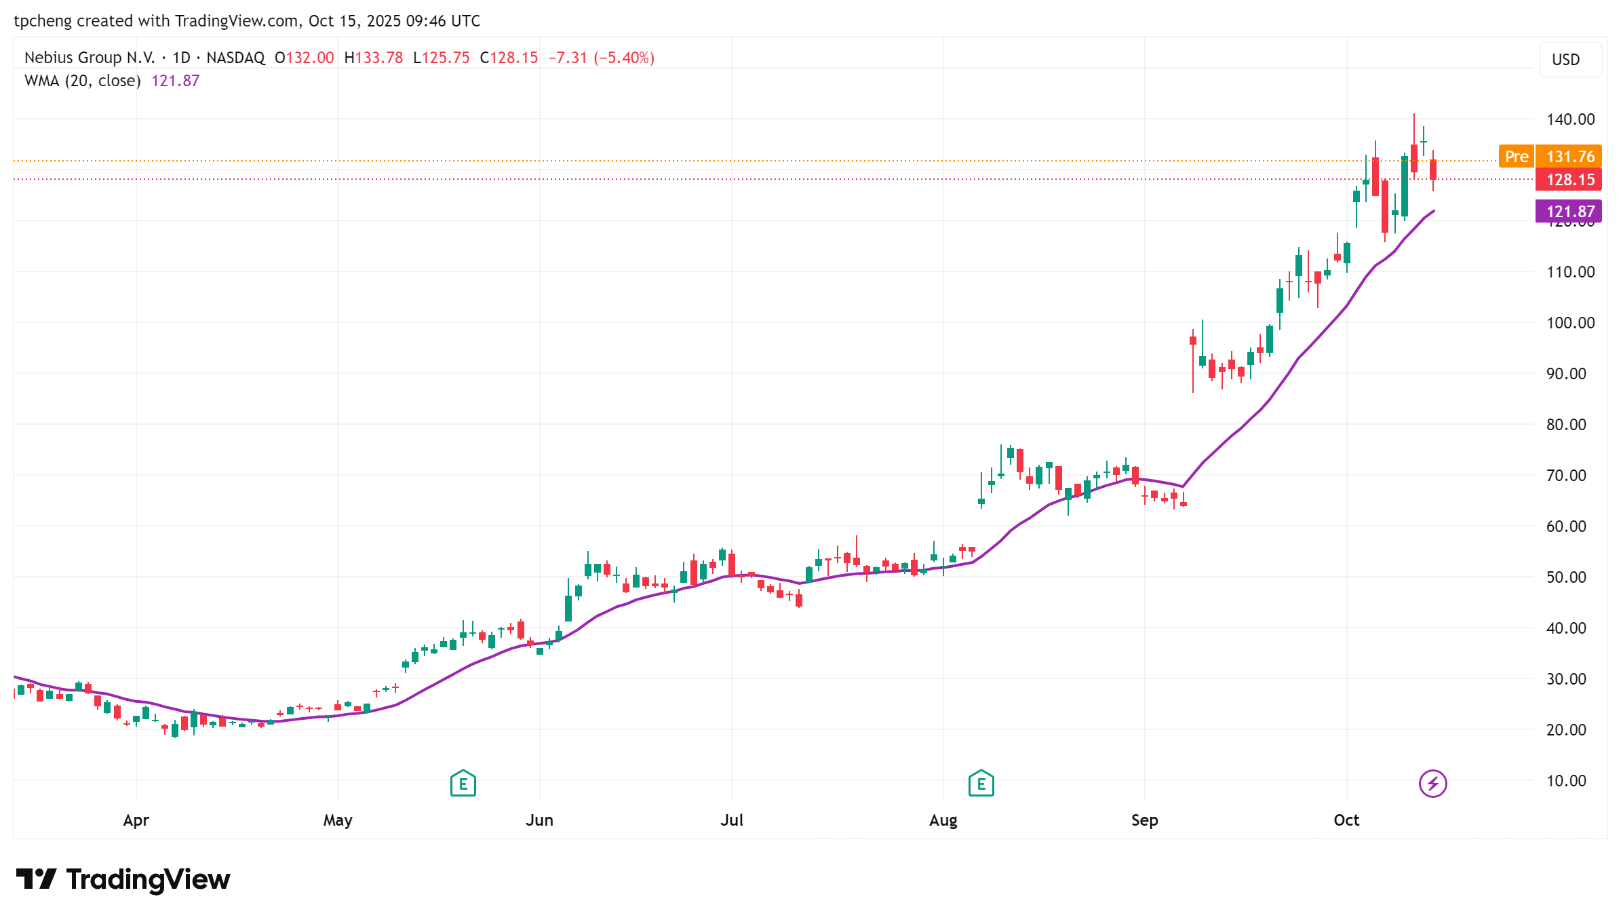The width and height of the screenshot is (1621, 920).
Task: Click the May earnings E marker
Action: 463,784
